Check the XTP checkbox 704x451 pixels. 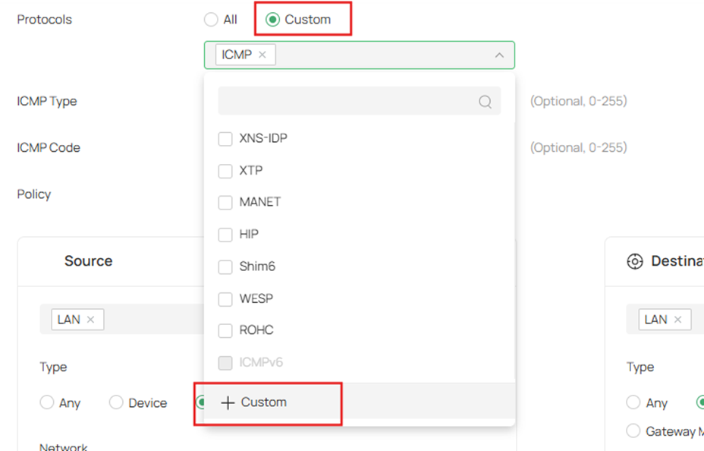pyautogui.click(x=225, y=171)
